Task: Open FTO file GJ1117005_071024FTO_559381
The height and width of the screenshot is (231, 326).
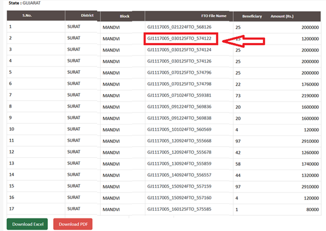Action: coord(179,96)
